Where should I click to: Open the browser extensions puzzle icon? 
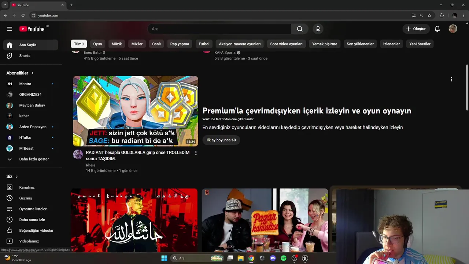click(442, 15)
